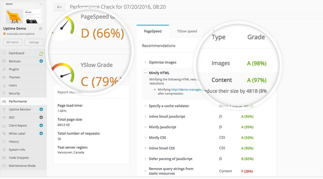Click the F (28%) grade value
Image resolution: width=323 pixels, height=179 pixels.
tap(247, 171)
